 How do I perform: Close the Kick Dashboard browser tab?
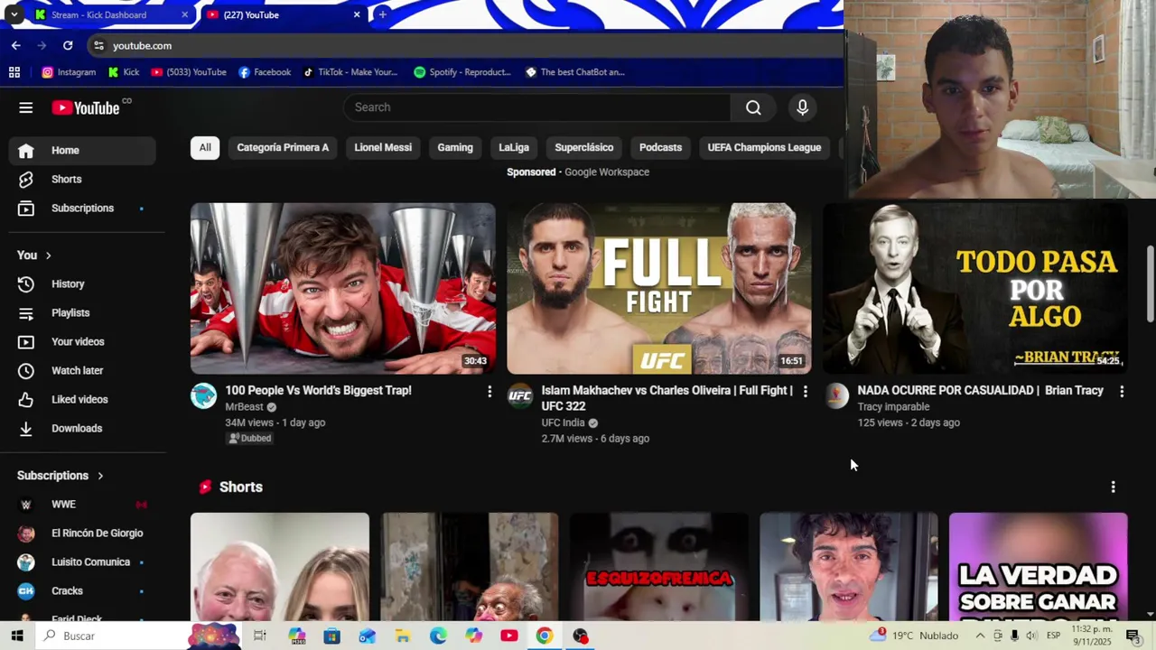184,14
